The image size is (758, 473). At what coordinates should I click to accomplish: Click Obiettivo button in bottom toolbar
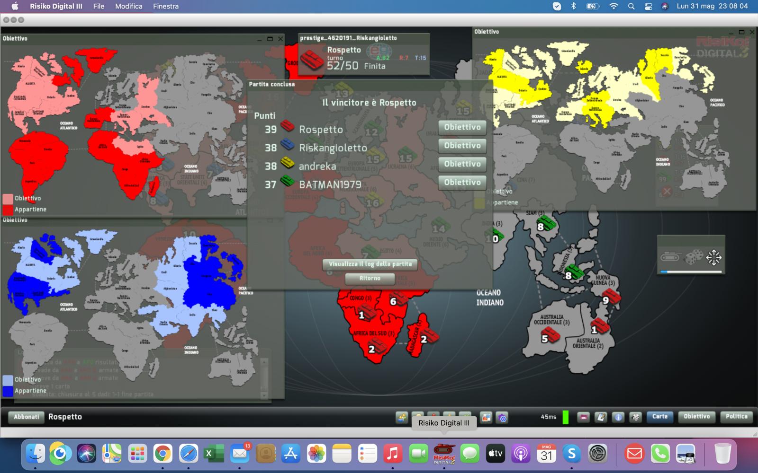tap(696, 417)
